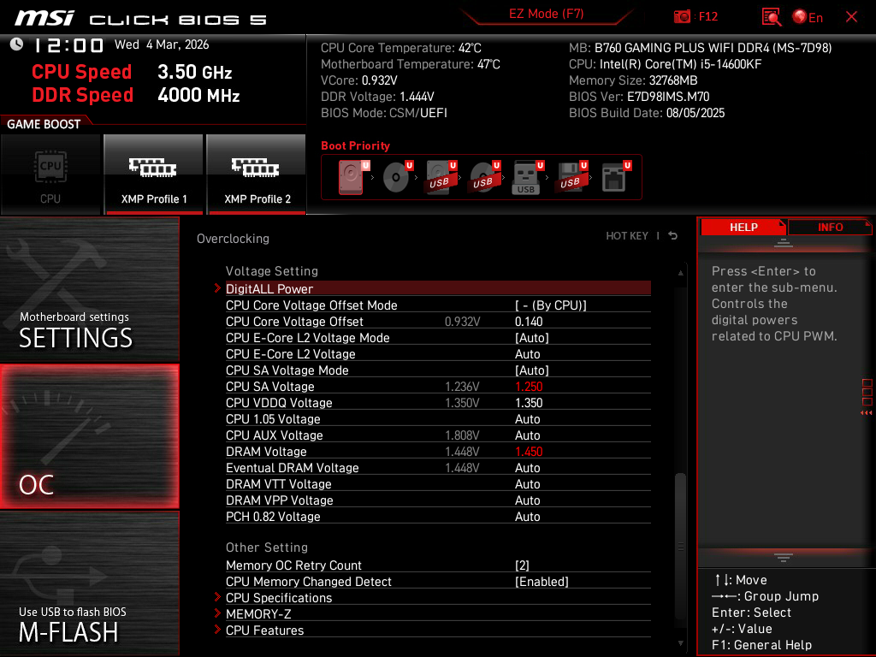Enable XMP Profile 1
The height and width of the screenshot is (657, 876).
(154, 175)
